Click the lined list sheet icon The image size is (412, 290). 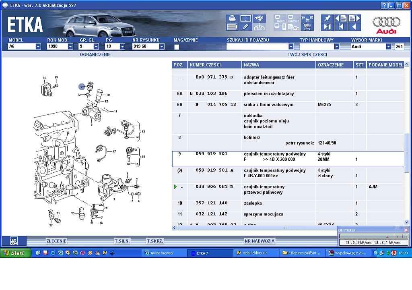[x=232, y=27]
